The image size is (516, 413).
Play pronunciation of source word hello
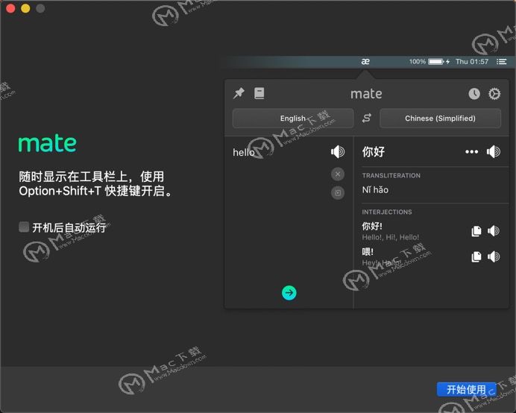pyautogui.click(x=338, y=152)
